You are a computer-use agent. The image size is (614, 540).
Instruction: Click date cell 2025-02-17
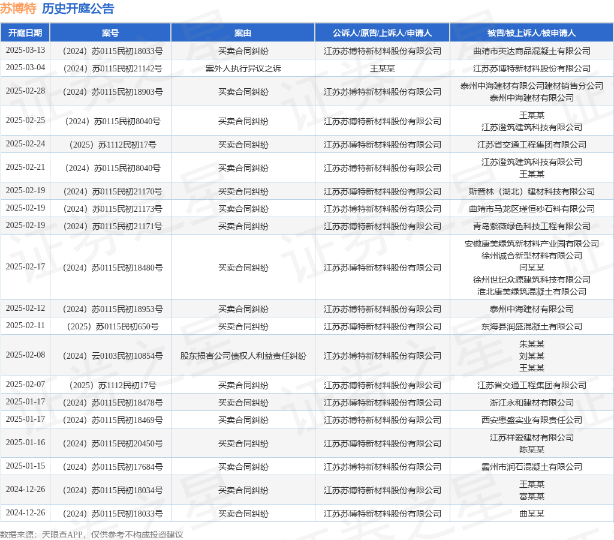[25, 267]
